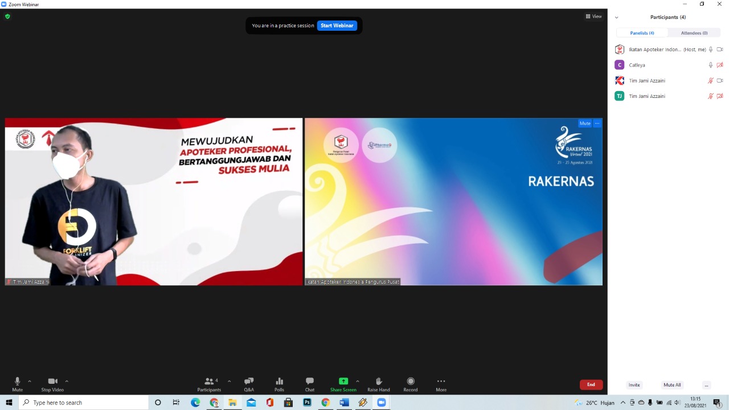Switch to the Panelists (4) tab
This screenshot has width=729, height=410.
tap(642, 33)
